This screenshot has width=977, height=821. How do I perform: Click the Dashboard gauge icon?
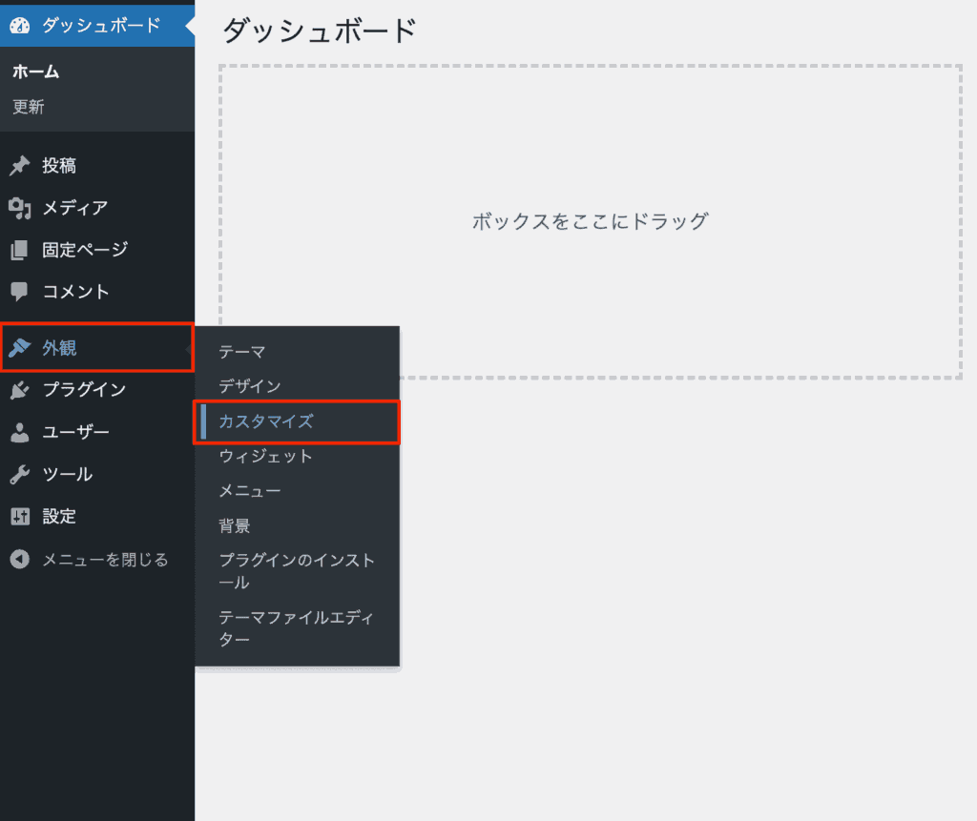[20, 26]
